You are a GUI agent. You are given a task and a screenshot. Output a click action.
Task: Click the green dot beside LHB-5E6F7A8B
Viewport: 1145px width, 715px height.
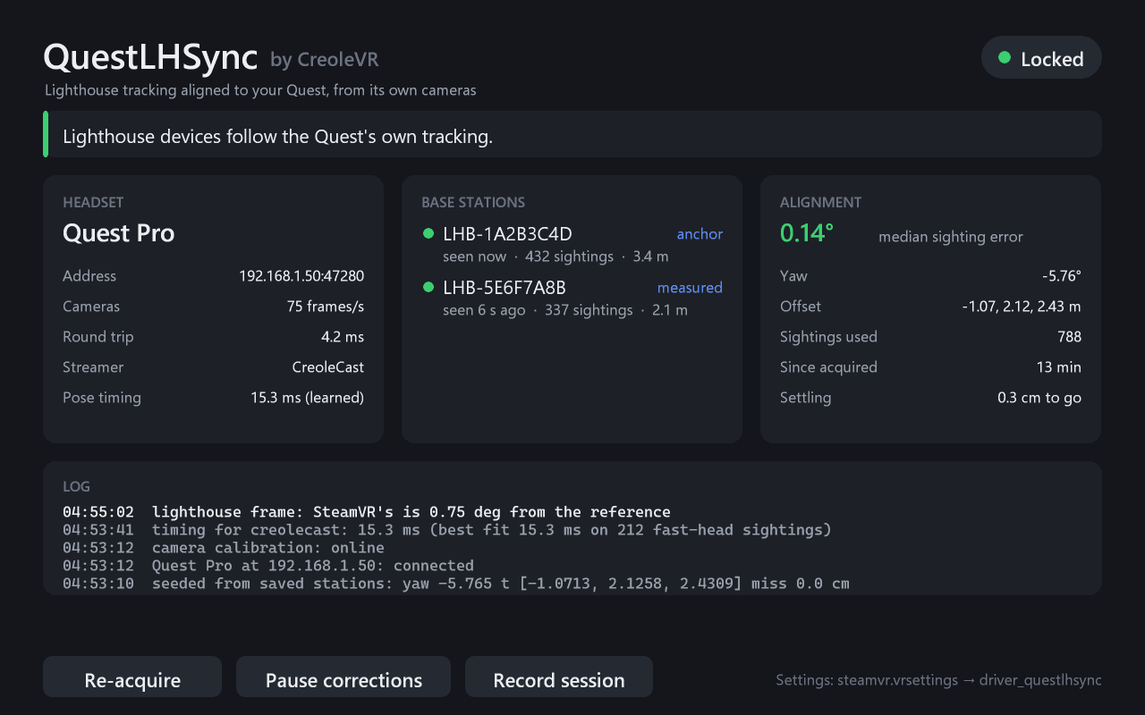pyautogui.click(x=428, y=288)
